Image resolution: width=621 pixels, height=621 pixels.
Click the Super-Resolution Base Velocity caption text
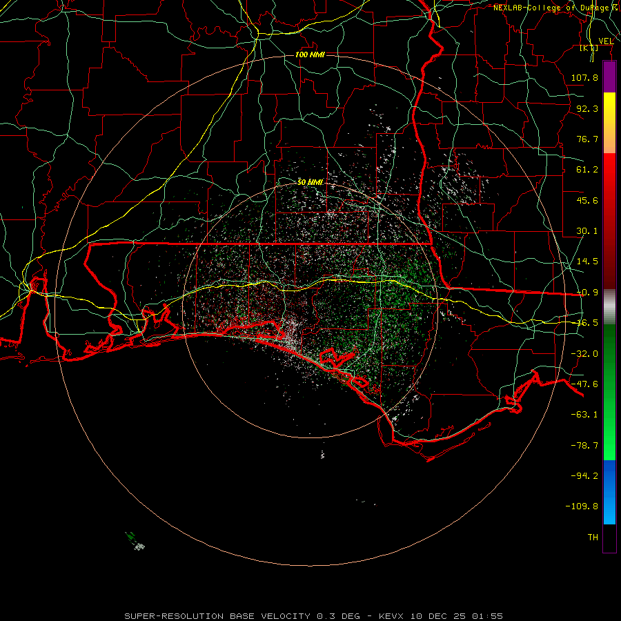[314, 616]
